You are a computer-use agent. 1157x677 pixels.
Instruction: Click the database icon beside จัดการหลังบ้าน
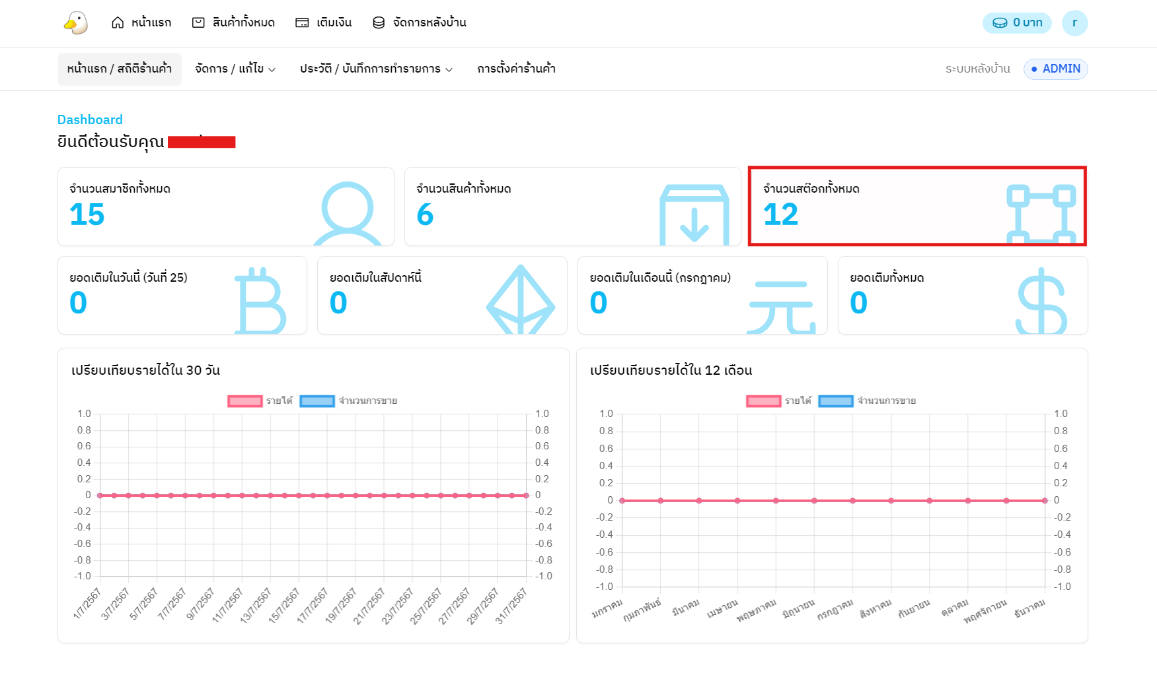coord(379,22)
